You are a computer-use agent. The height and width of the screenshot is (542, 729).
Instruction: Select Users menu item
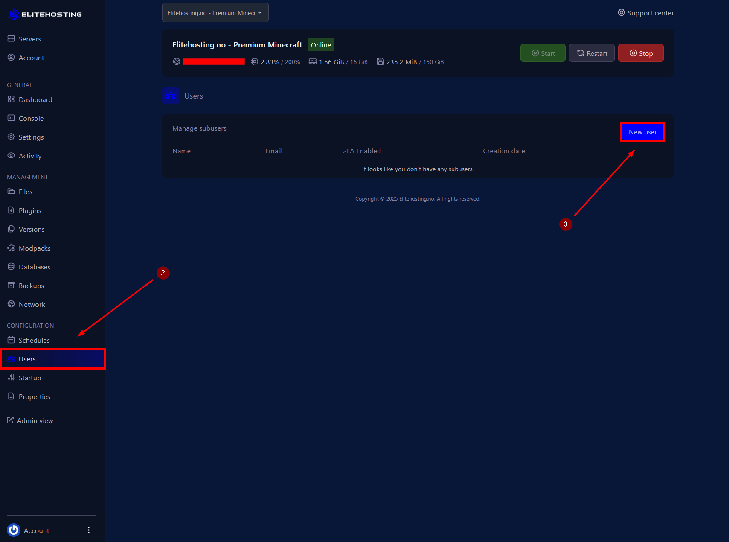pyautogui.click(x=53, y=359)
